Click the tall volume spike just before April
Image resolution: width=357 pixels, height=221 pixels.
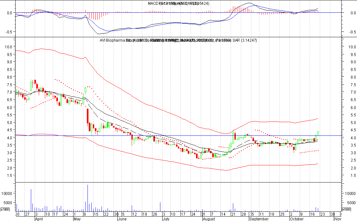[31, 200]
